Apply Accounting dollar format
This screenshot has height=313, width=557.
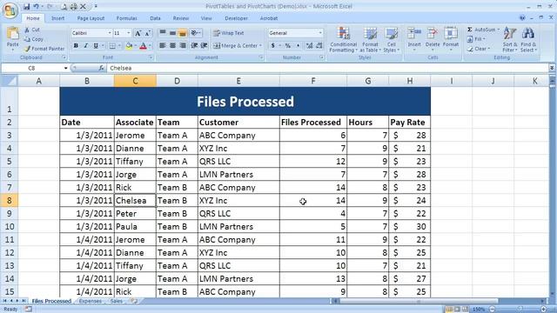(x=272, y=46)
